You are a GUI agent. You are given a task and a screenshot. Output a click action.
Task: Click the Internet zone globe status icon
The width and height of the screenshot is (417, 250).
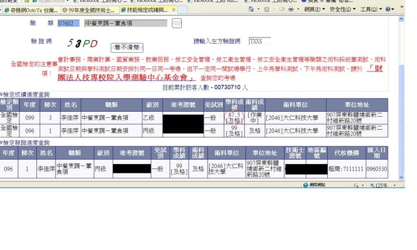(x=306, y=185)
